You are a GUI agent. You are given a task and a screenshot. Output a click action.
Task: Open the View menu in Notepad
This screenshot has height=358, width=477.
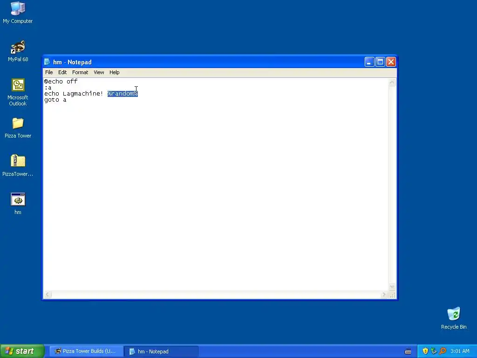99,72
